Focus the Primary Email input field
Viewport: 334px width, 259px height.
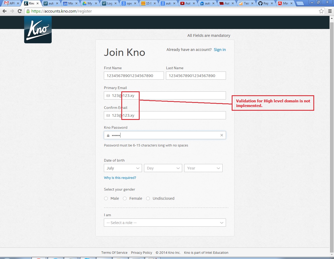pos(165,96)
